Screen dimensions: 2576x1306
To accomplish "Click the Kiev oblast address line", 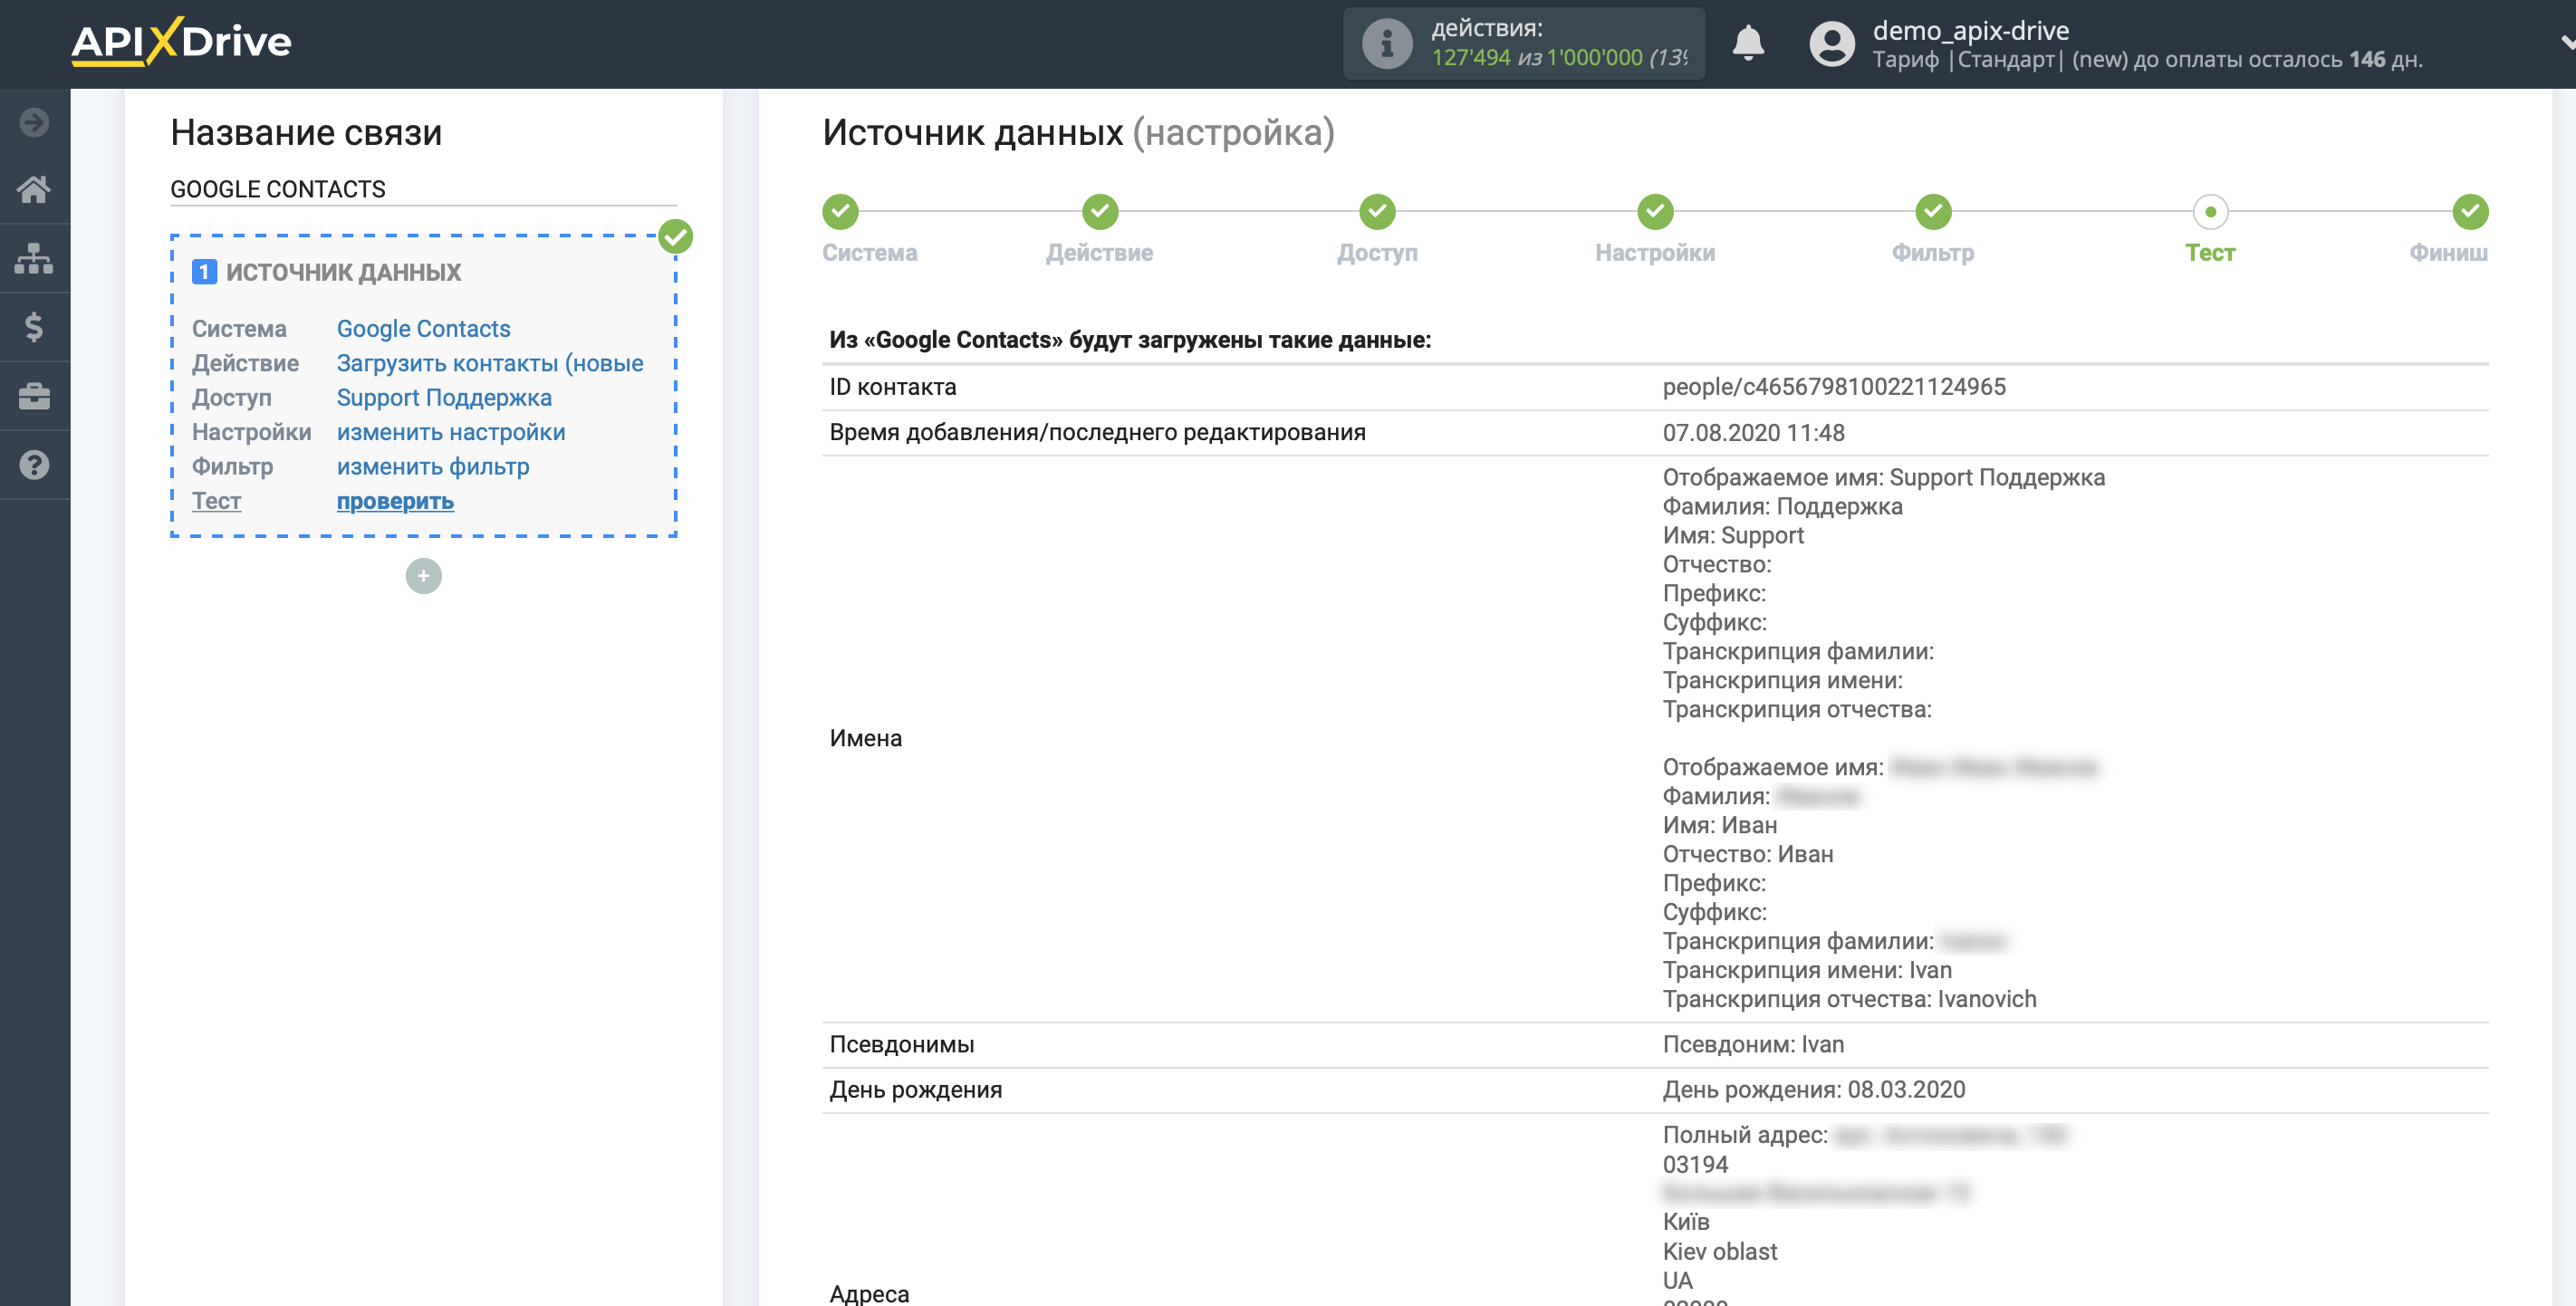I will [x=1719, y=1252].
